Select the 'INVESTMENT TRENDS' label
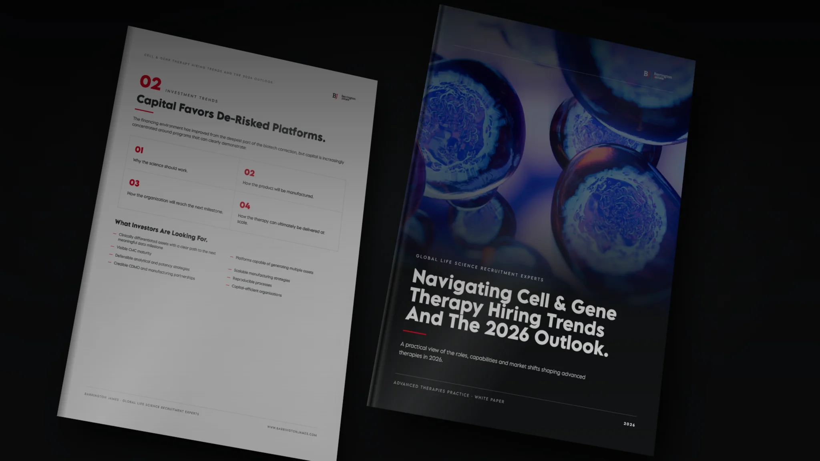820x461 pixels. pyautogui.click(x=192, y=96)
